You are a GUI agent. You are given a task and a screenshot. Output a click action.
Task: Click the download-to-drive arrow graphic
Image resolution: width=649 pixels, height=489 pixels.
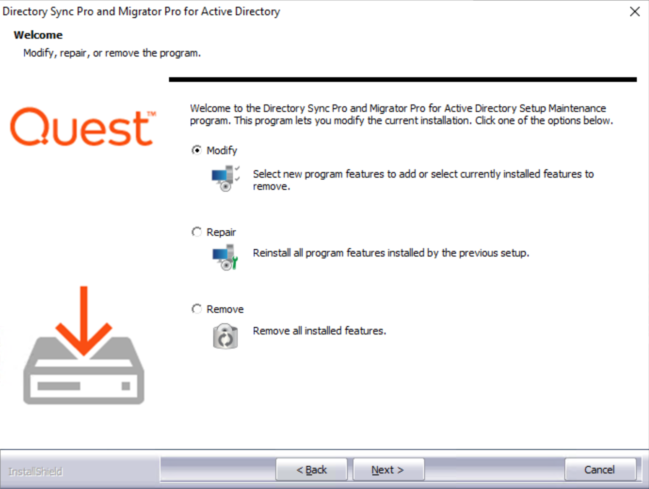[x=84, y=345]
